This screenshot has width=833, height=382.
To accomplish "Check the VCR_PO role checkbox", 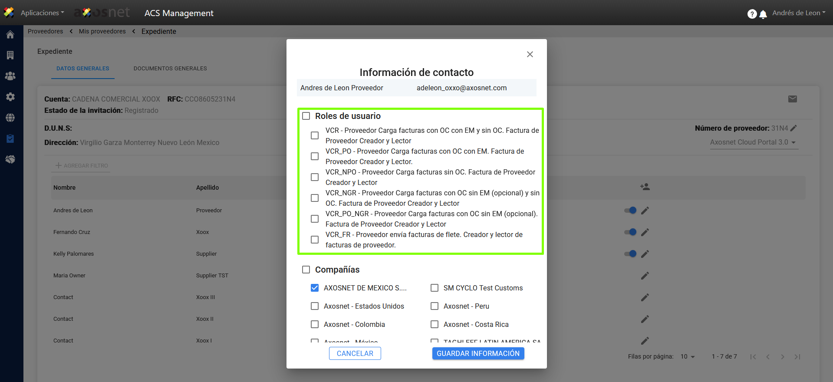I will pos(315,156).
